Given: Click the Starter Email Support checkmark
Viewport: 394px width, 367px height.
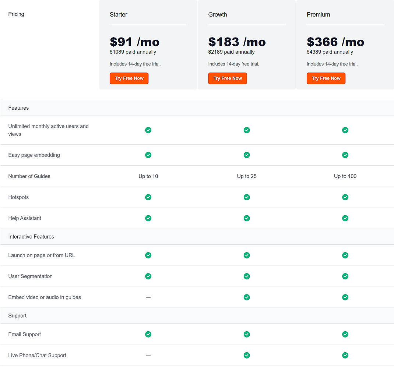Looking at the screenshot, I should pyautogui.click(x=148, y=334).
